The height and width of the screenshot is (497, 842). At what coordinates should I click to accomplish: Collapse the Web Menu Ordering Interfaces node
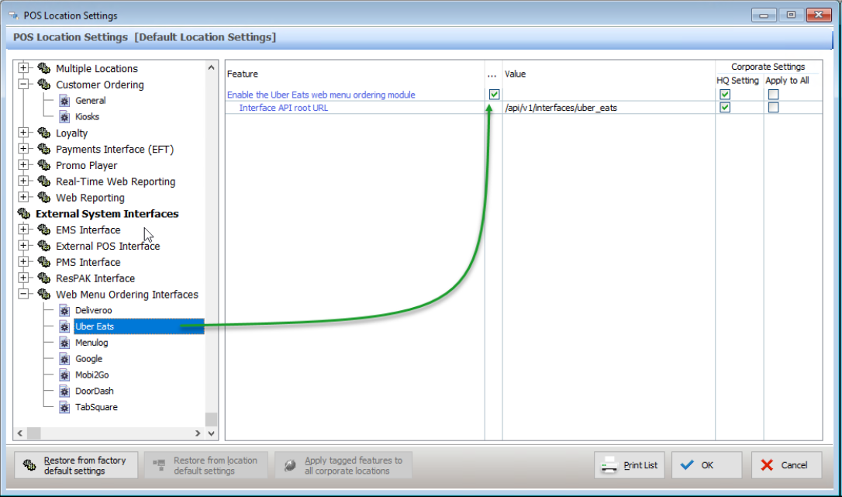coord(24,295)
